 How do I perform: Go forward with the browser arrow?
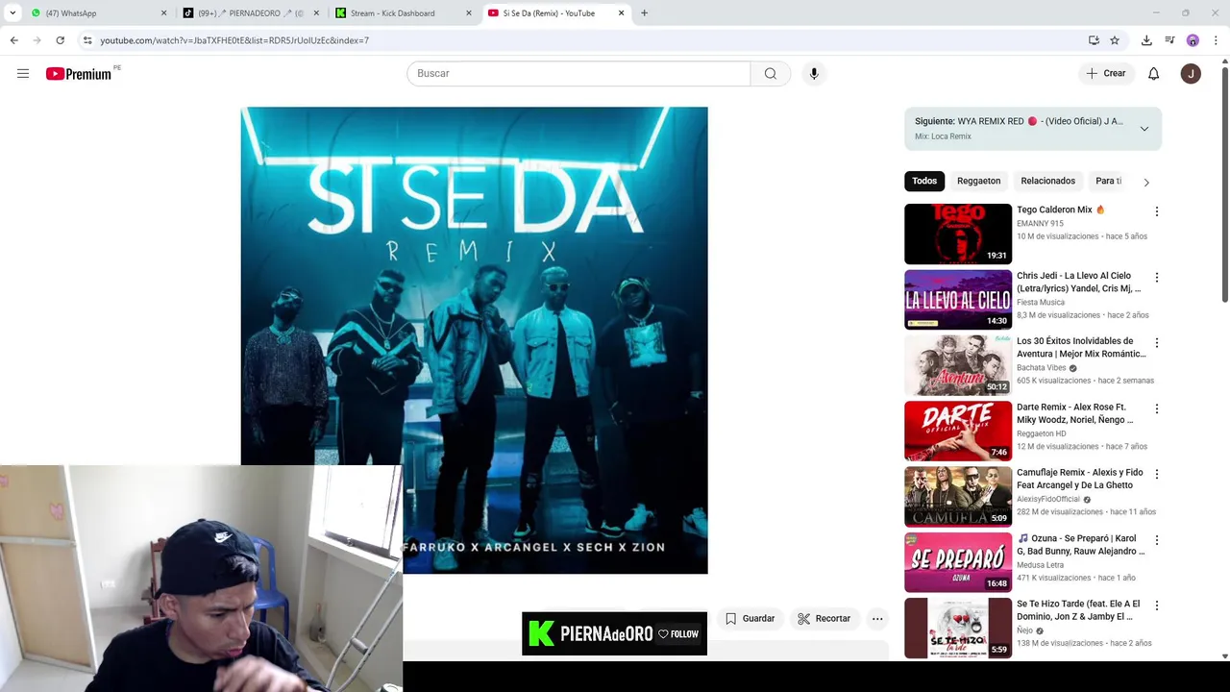point(37,40)
